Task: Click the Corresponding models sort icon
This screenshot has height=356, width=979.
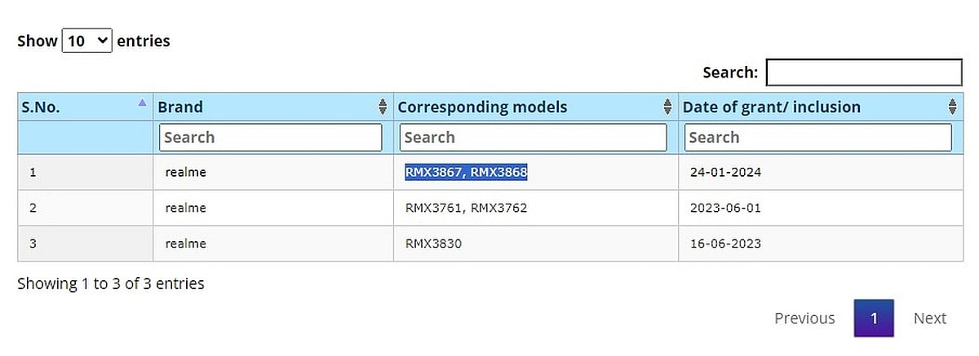Action: 668,107
